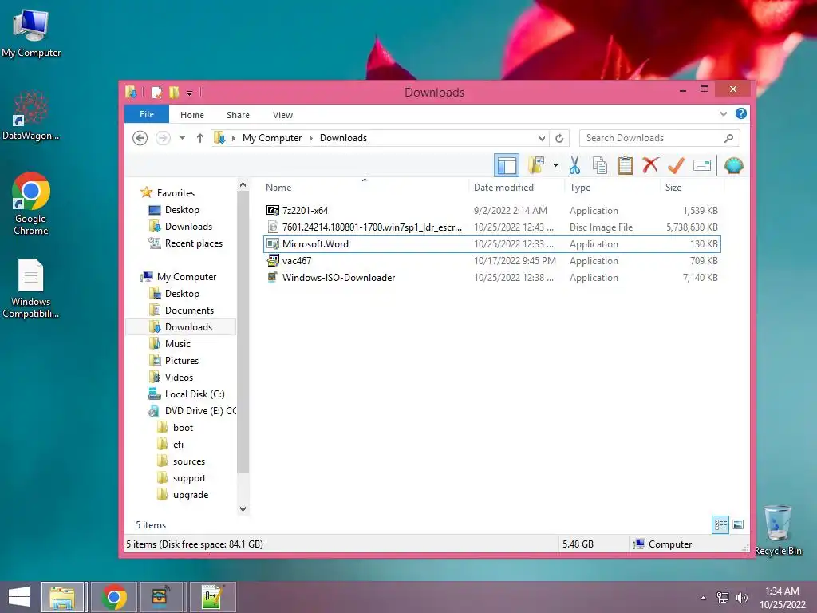Click the Properties icon in title bar

point(157,93)
